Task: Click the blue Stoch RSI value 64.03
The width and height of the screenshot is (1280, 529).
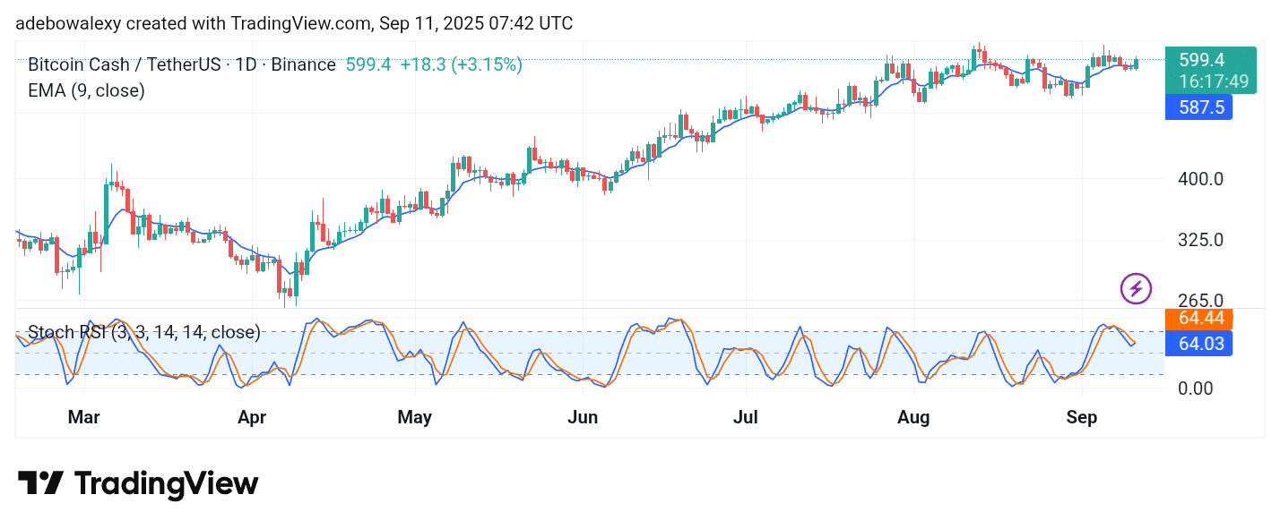Action: click(1198, 343)
